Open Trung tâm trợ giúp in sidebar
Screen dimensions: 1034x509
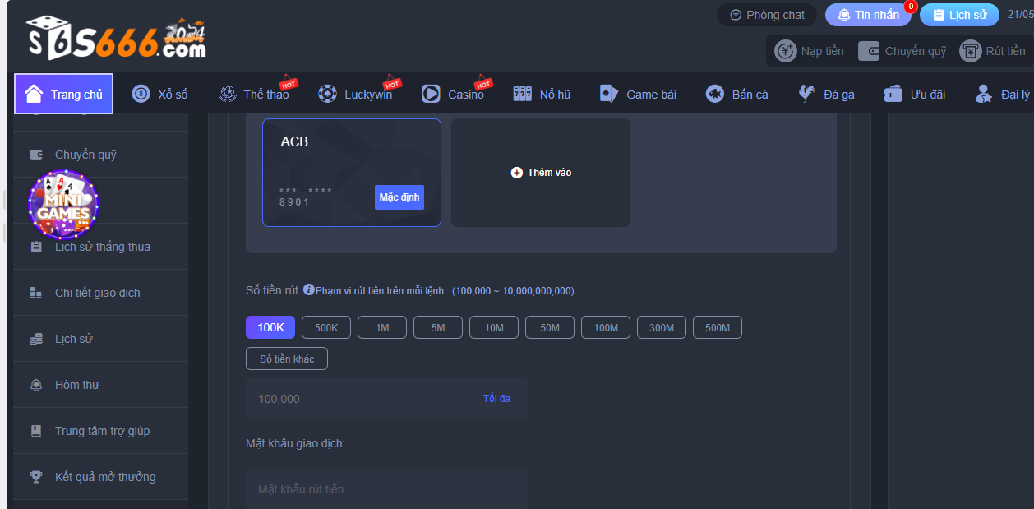pos(102,431)
